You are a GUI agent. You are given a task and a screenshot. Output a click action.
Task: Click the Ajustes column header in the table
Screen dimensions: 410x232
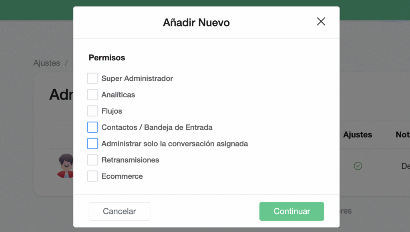pos(358,135)
